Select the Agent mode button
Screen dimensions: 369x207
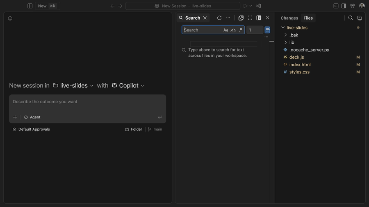coord(32,117)
